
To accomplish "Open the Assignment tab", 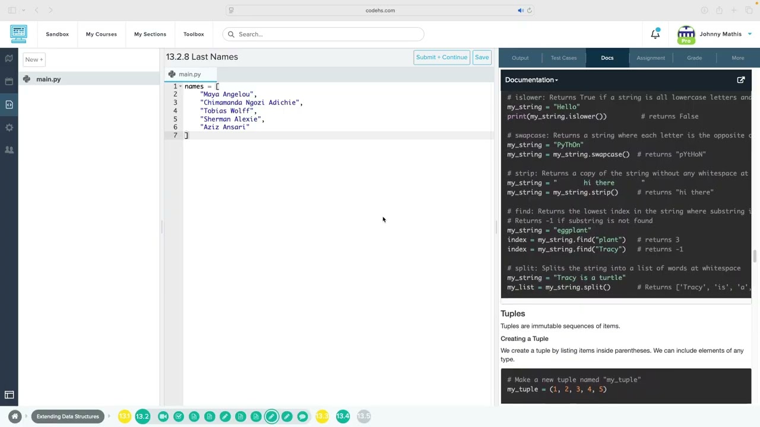I will [x=651, y=58].
